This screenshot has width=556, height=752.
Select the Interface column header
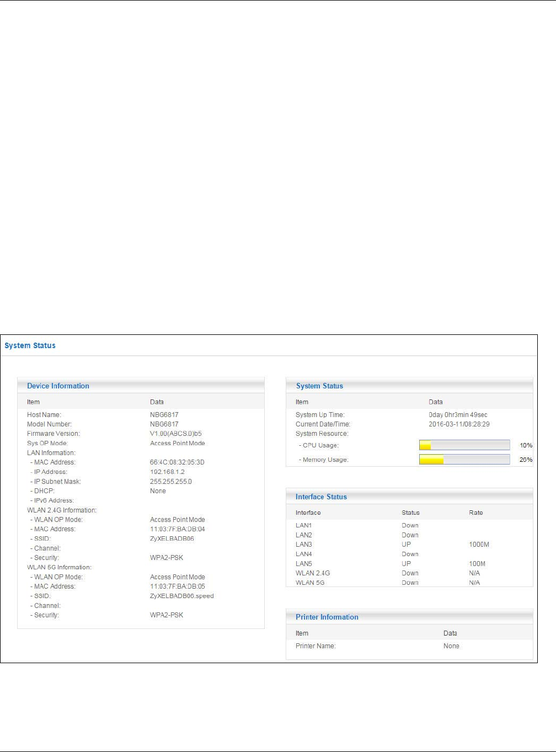308,513
